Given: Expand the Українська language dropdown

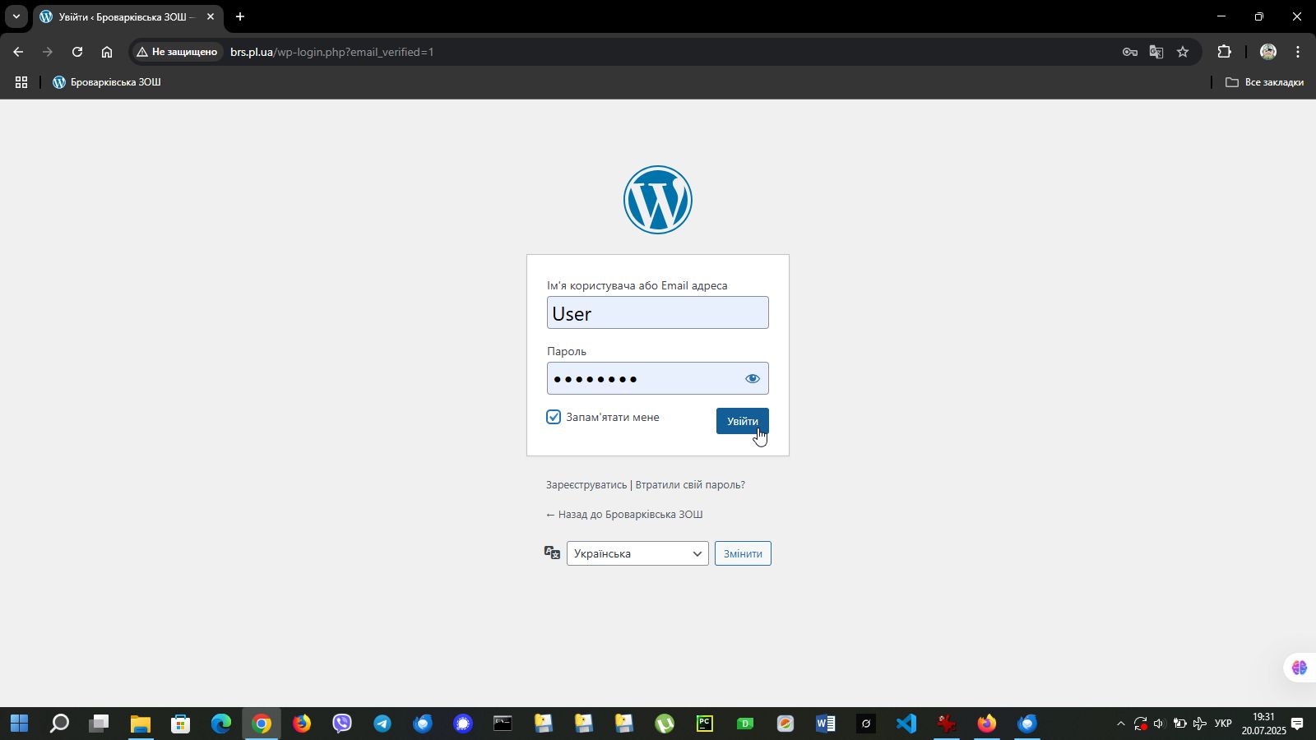Looking at the screenshot, I should coord(637,553).
